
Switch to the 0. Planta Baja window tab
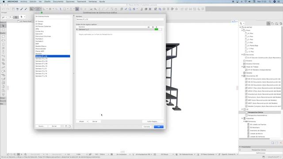pyautogui.click(x=25, y=22)
